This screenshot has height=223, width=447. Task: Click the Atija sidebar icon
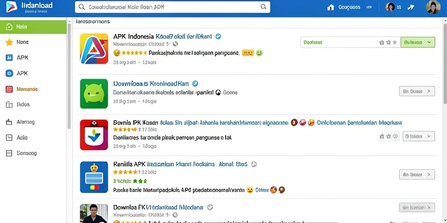point(9,138)
